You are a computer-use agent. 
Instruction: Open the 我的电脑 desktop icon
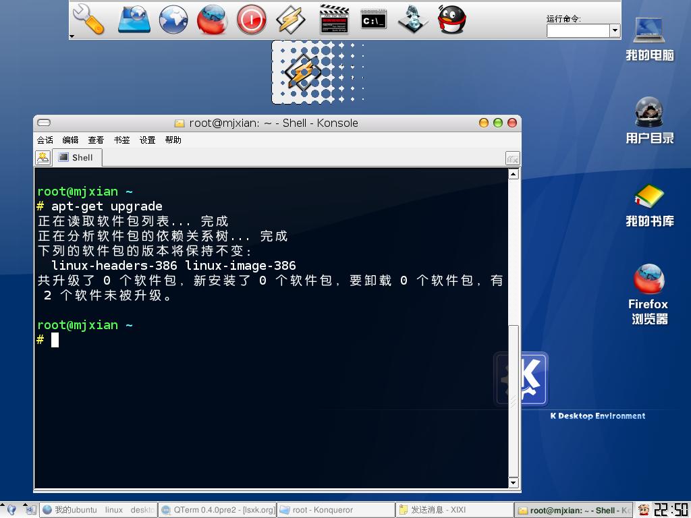pos(650,38)
